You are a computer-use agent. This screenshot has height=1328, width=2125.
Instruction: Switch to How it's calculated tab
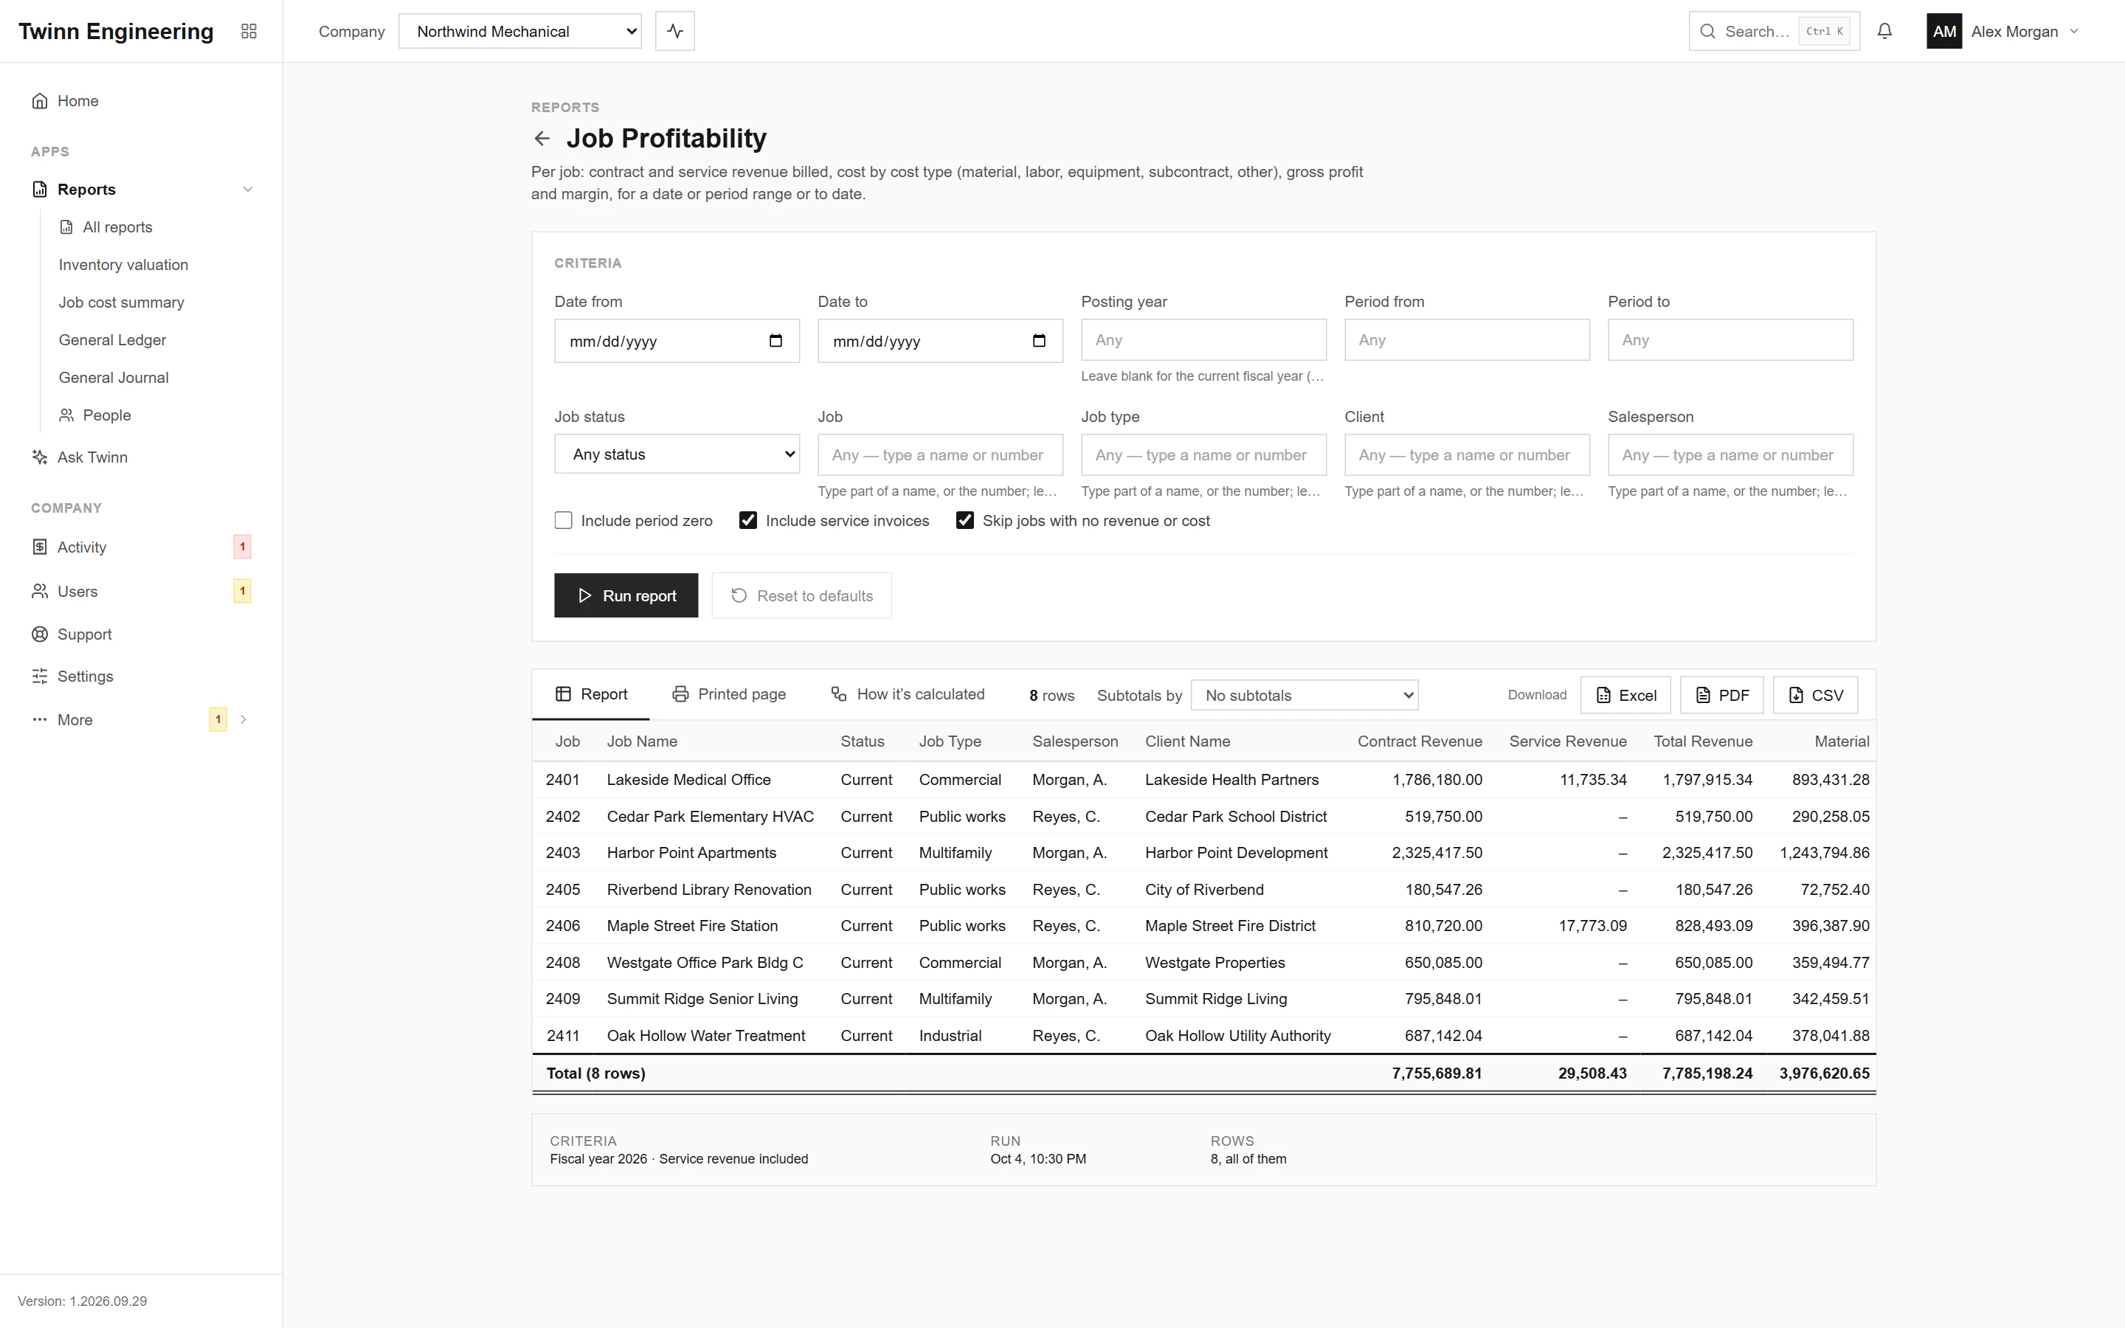click(907, 695)
